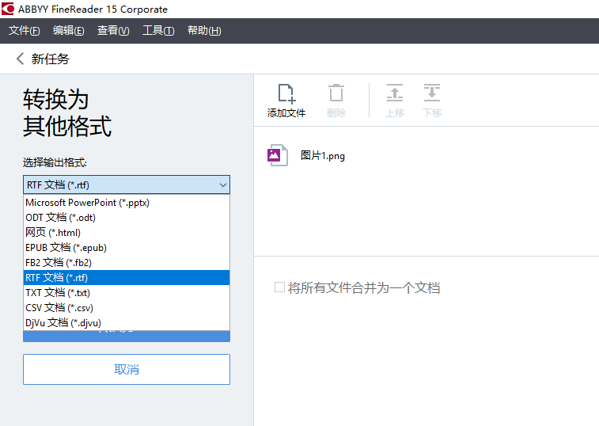Go back using the arrow beside 新任务
The height and width of the screenshot is (426, 599).
(x=21, y=59)
